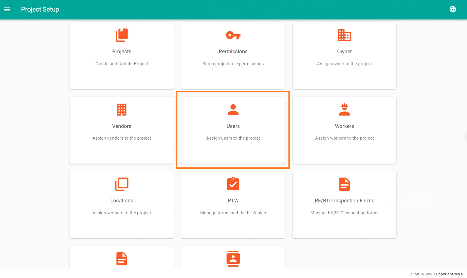The height and width of the screenshot is (278, 467).
Task: Click the PTW clipboard check icon
Action: click(233, 184)
